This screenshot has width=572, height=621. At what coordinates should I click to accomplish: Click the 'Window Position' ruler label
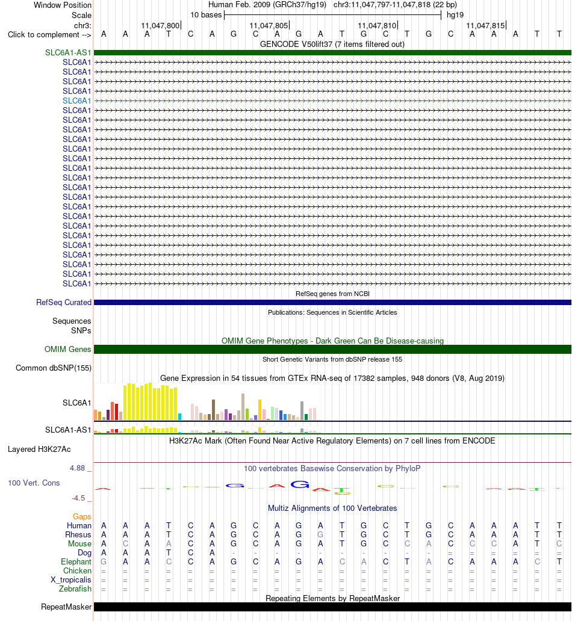(x=63, y=5)
